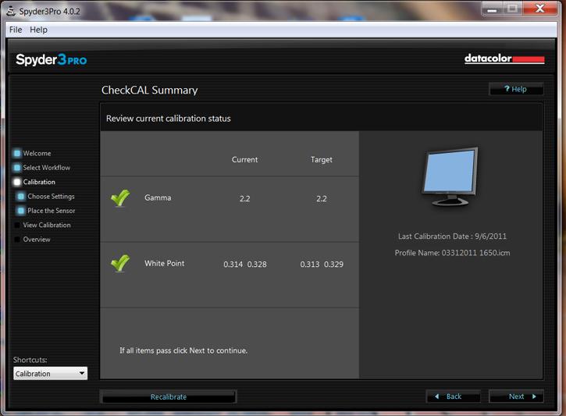566x416 pixels.
Task: Click the blue indicator beside Place the Sensor
Action: (21, 211)
